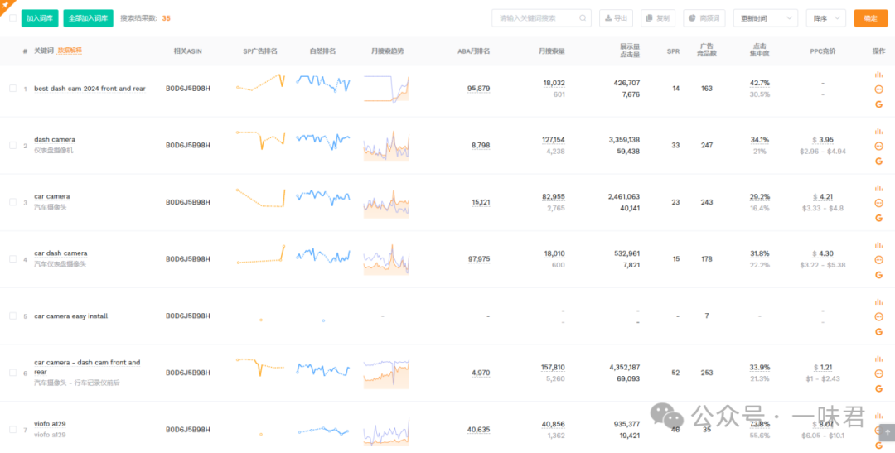Click the 导出 export button
895x453 pixels.
coord(616,17)
